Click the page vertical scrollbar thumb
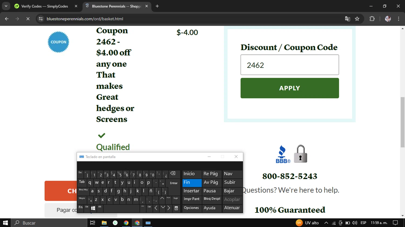 pos(403,122)
